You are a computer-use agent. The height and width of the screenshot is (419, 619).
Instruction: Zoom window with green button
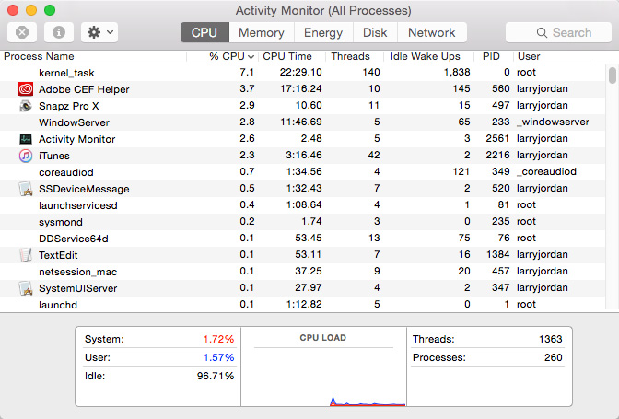(50, 10)
